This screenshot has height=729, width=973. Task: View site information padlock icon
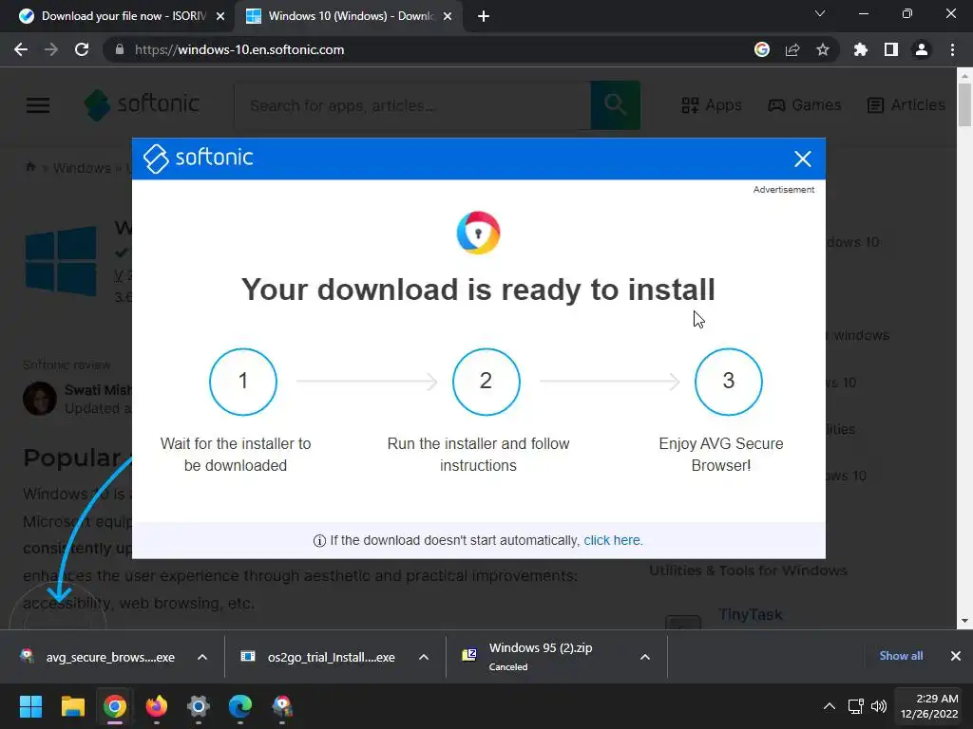pos(119,49)
